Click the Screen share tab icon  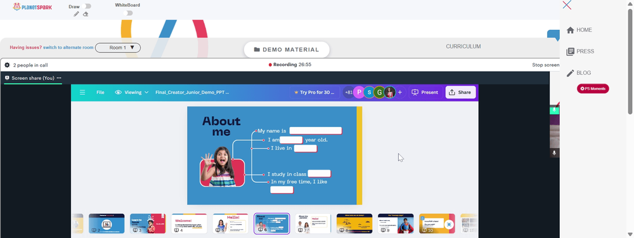7,77
